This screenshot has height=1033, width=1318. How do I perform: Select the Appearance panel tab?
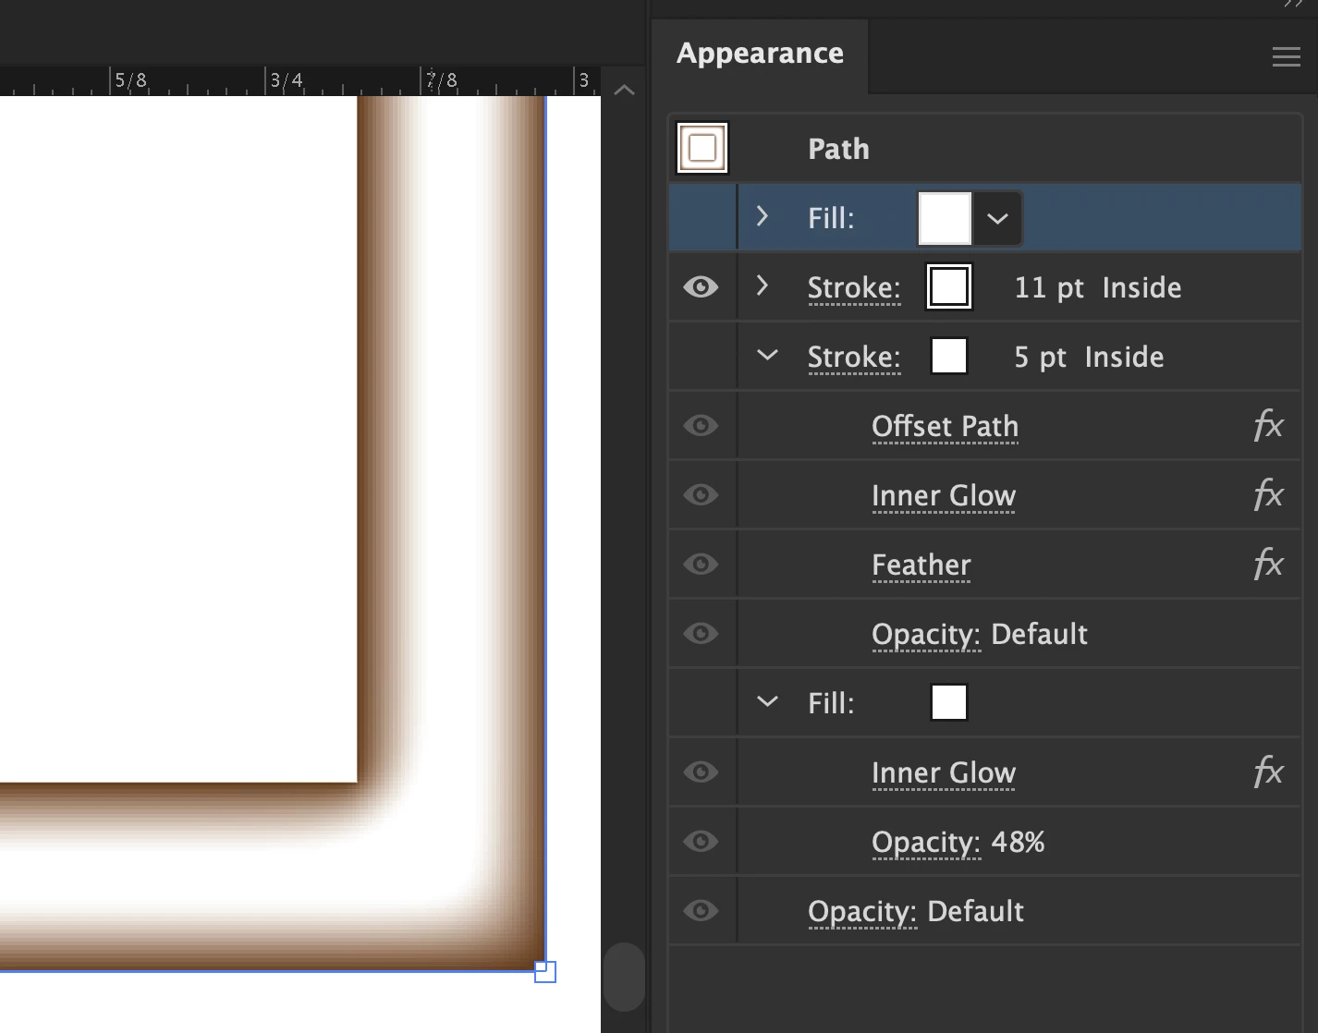click(x=760, y=54)
